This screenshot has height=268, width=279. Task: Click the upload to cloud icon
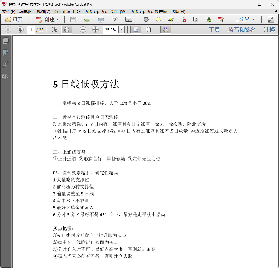pyautogui.click(x=87, y=20)
